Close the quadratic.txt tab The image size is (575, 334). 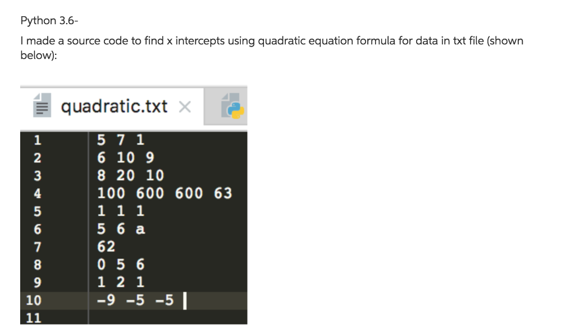pyautogui.click(x=185, y=106)
